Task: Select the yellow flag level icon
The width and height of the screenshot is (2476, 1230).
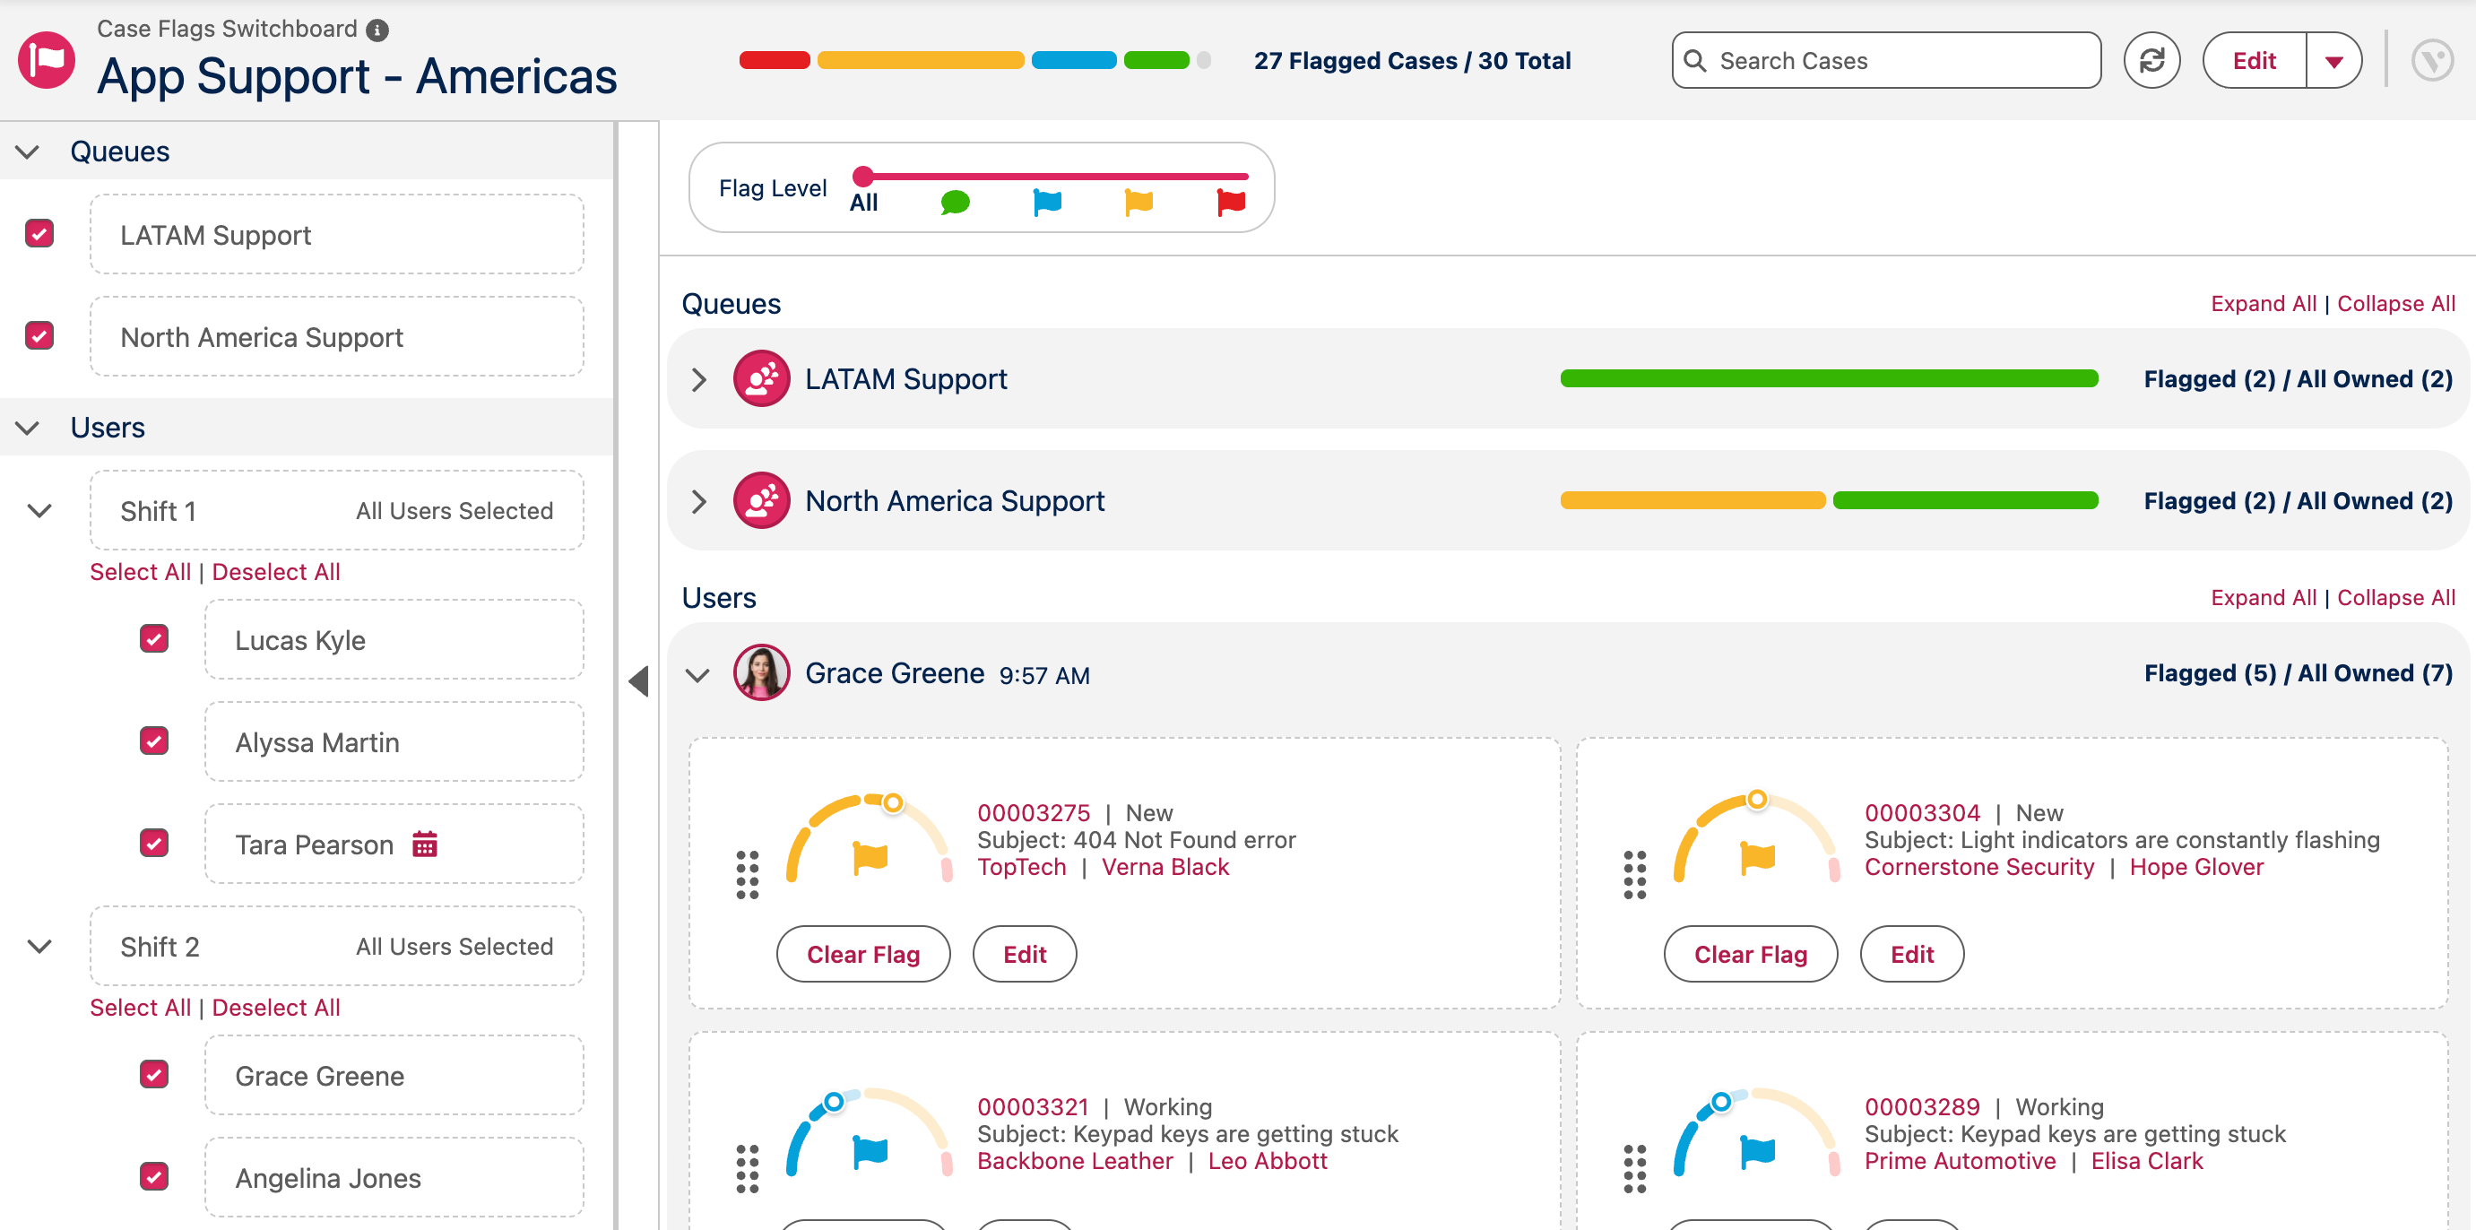Action: [x=1139, y=202]
